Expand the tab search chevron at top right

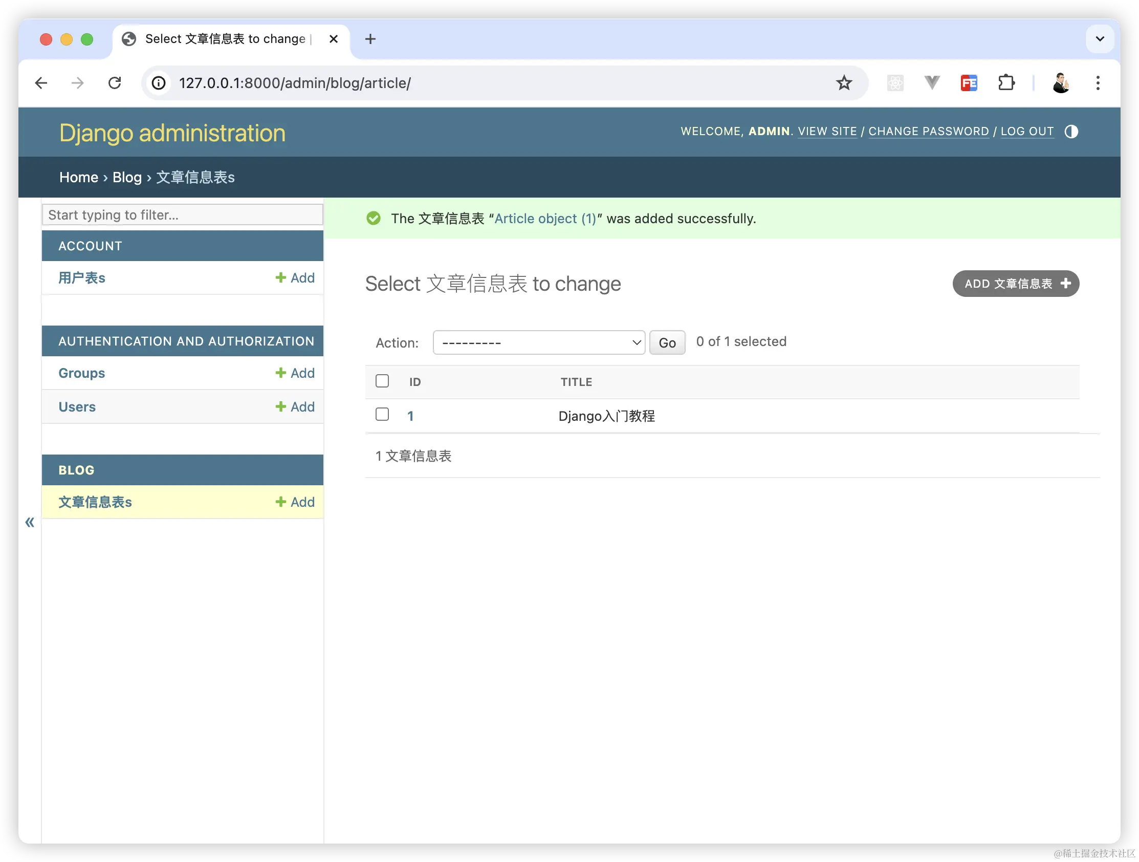[1100, 38]
